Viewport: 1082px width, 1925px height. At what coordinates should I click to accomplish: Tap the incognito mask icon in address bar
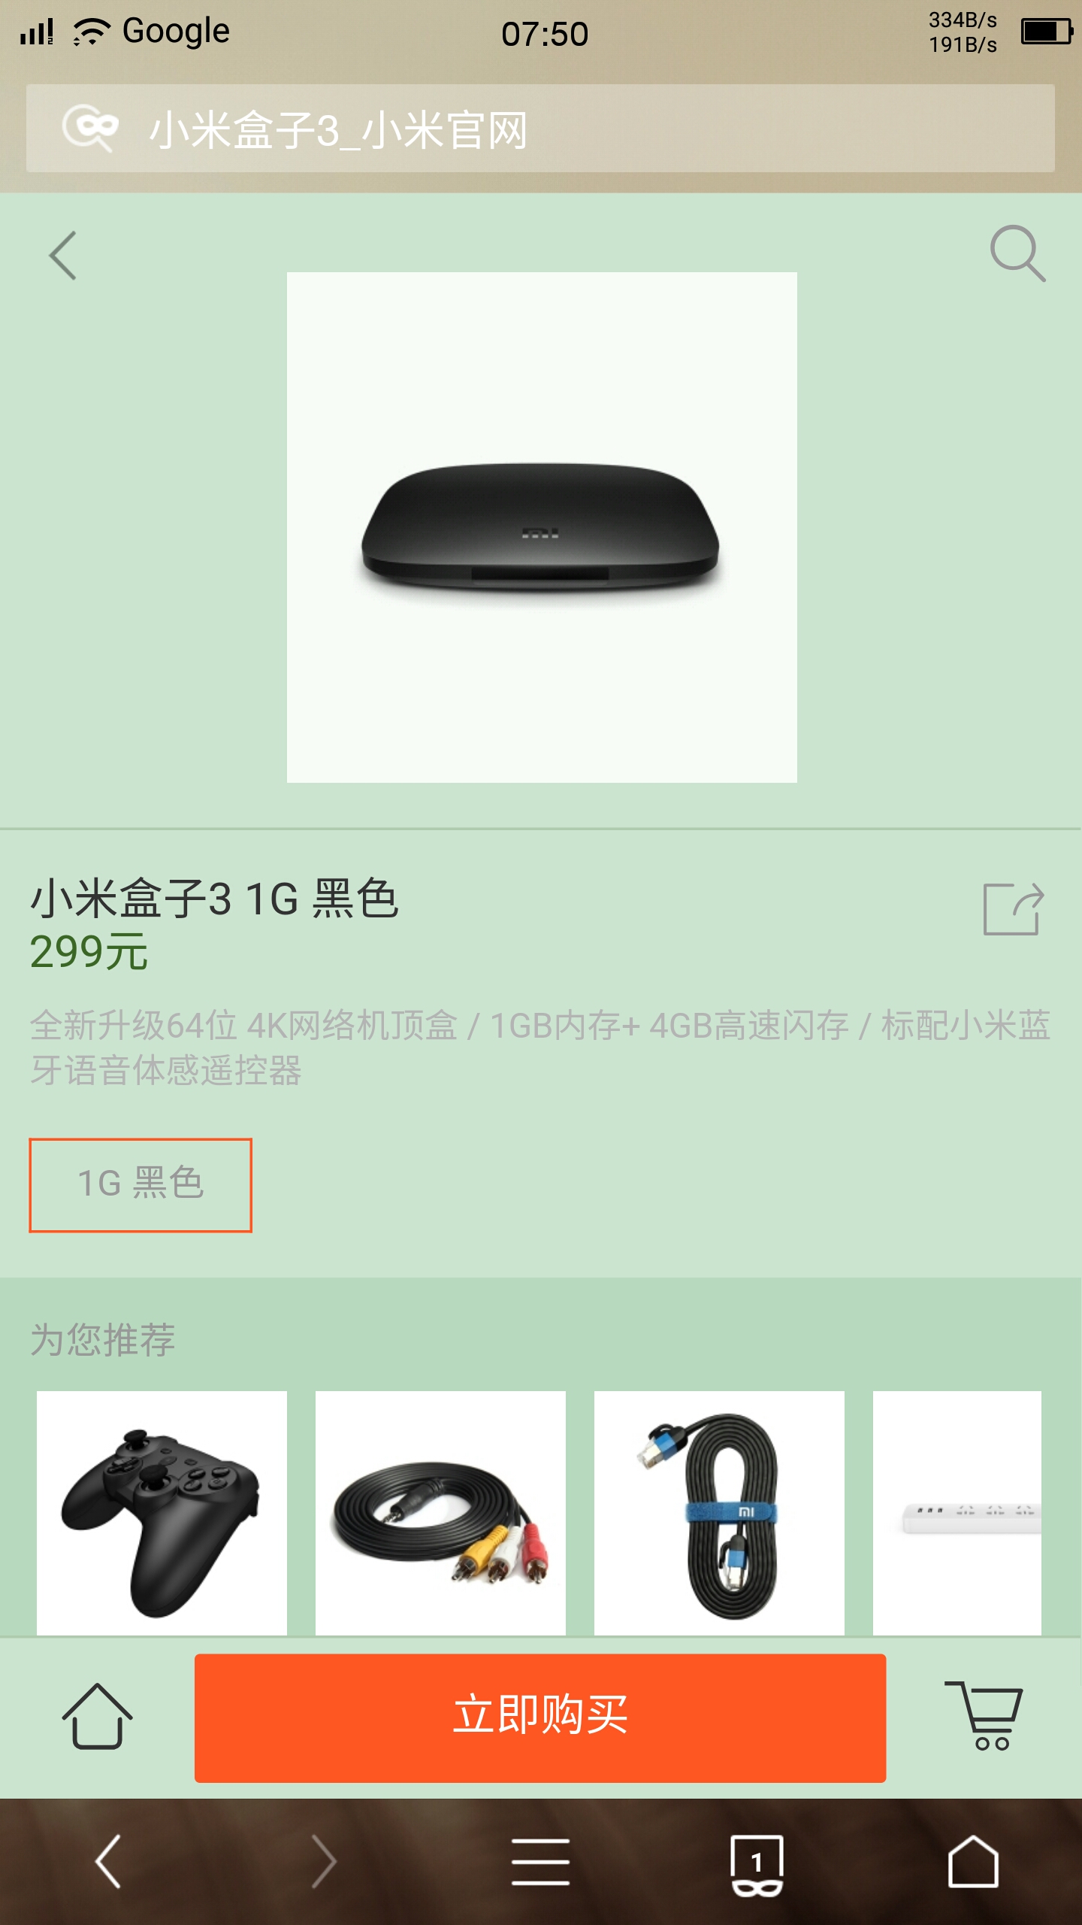click(x=90, y=128)
